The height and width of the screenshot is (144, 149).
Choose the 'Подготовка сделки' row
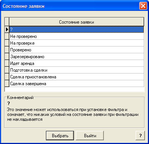point(77,70)
